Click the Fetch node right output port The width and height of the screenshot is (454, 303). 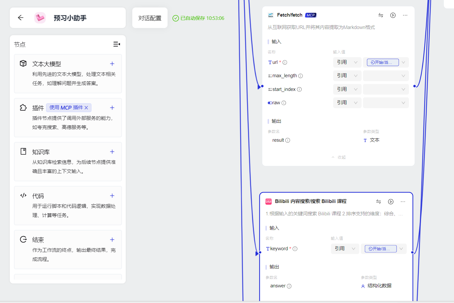point(414,86)
